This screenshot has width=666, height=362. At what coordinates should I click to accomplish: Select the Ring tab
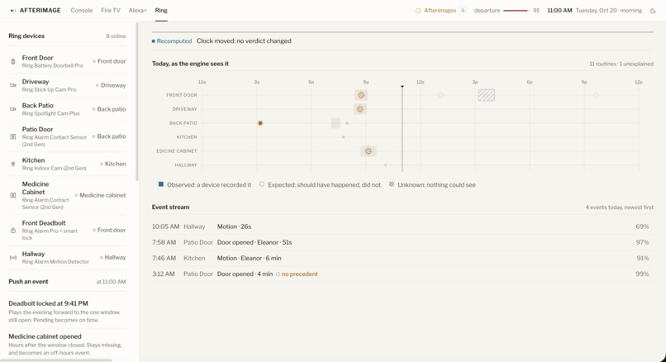[161, 10]
